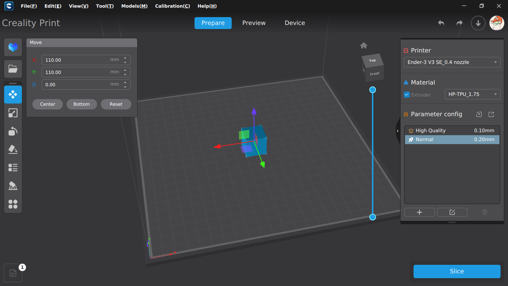
Task: Switch to the Device tab
Action: click(x=295, y=23)
